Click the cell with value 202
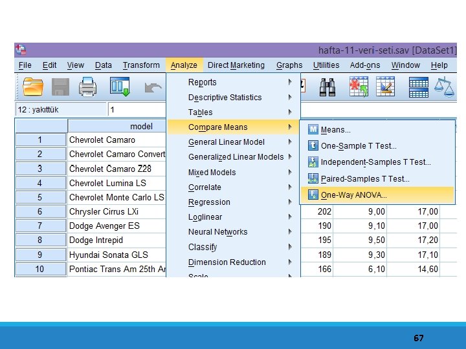The image size is (466, 349). [x=317, y=211]
